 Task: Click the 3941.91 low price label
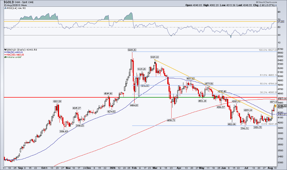[x=245, y=128]
